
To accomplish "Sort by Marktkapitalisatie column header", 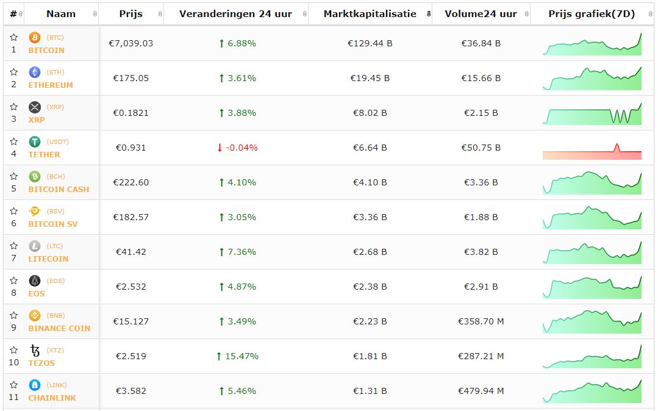I will (370, 14).
